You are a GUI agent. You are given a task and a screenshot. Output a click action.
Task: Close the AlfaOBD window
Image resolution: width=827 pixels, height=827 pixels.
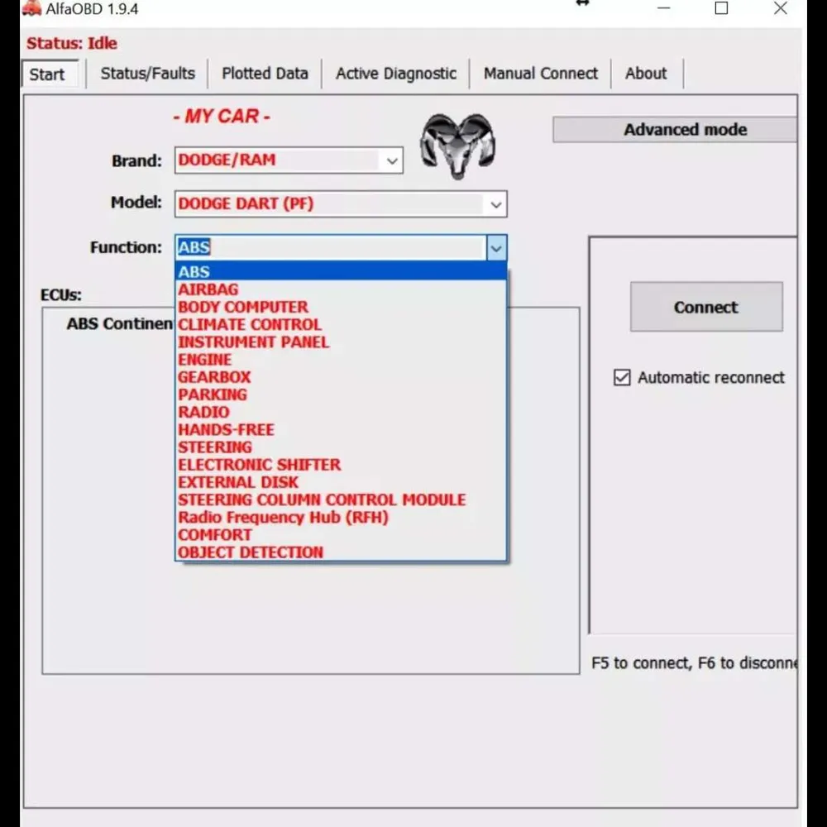(x=781, y=8)
